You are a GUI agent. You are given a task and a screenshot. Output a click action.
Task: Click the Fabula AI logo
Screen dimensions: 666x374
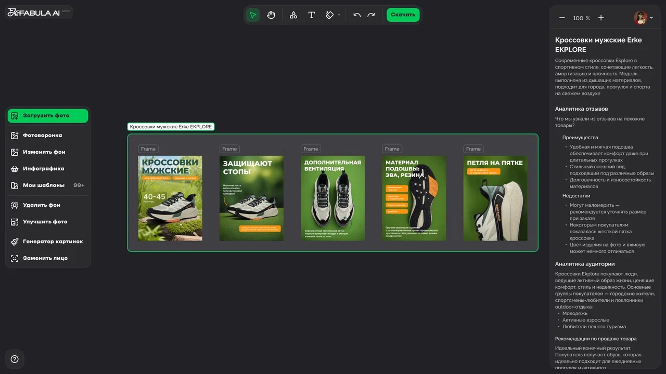tap(34, 12)
